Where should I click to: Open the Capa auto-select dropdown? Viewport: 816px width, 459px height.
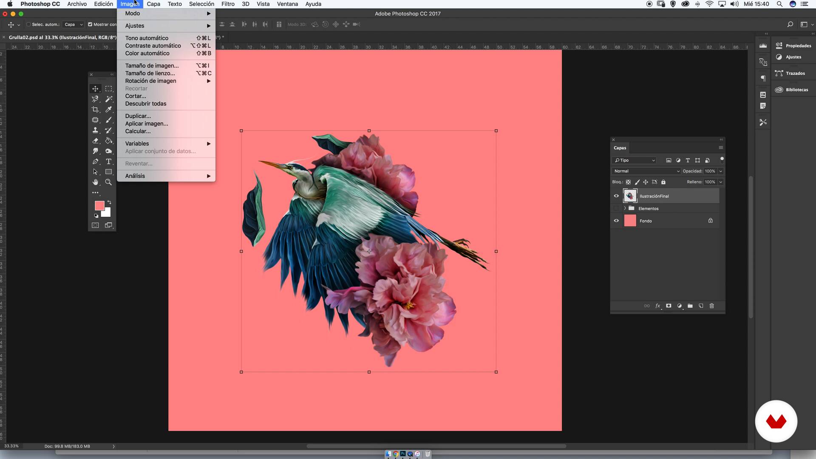click(x=73, y=25)
